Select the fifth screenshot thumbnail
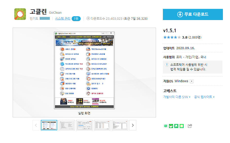Image resolution: width=230 pixels, height=143 pixels. 120,125
